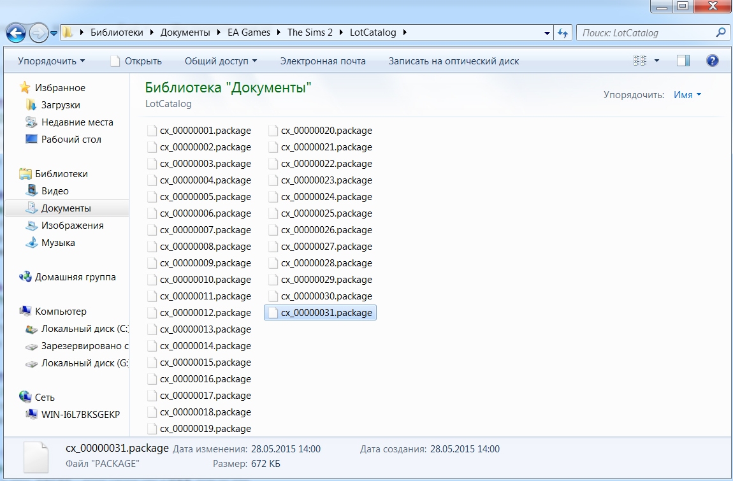Open the Help question mark icon

point(713,61)
